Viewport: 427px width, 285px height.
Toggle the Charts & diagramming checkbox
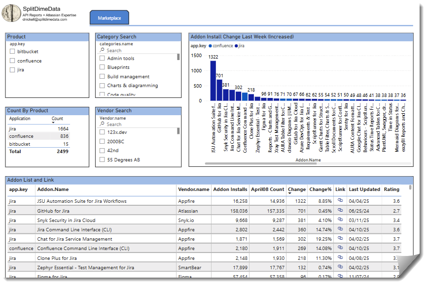point(102,86)
